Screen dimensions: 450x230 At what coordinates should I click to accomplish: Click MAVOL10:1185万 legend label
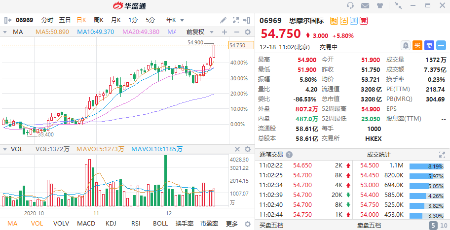(157, 149)
